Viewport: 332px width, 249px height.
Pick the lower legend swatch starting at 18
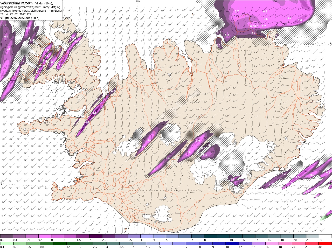285,244
